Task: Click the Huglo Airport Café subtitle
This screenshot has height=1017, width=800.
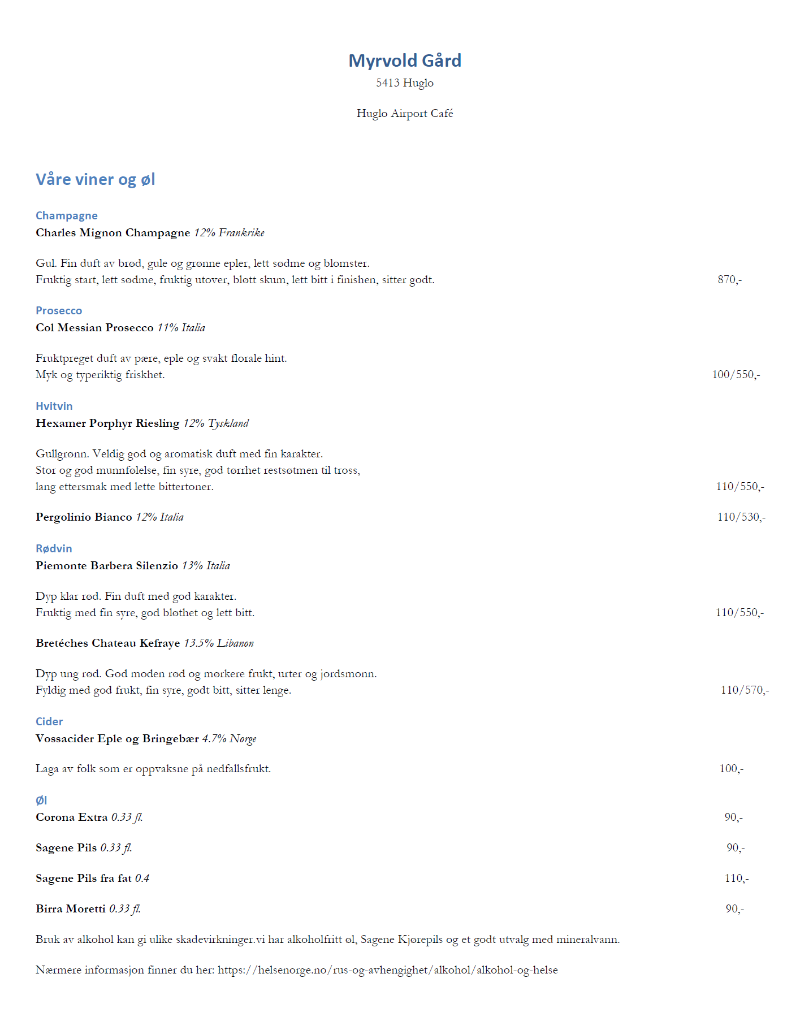Action: pyautogui.click(x=405, y=114)
